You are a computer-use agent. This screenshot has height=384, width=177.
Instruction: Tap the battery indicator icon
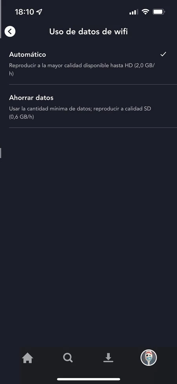tap(159, 12)
